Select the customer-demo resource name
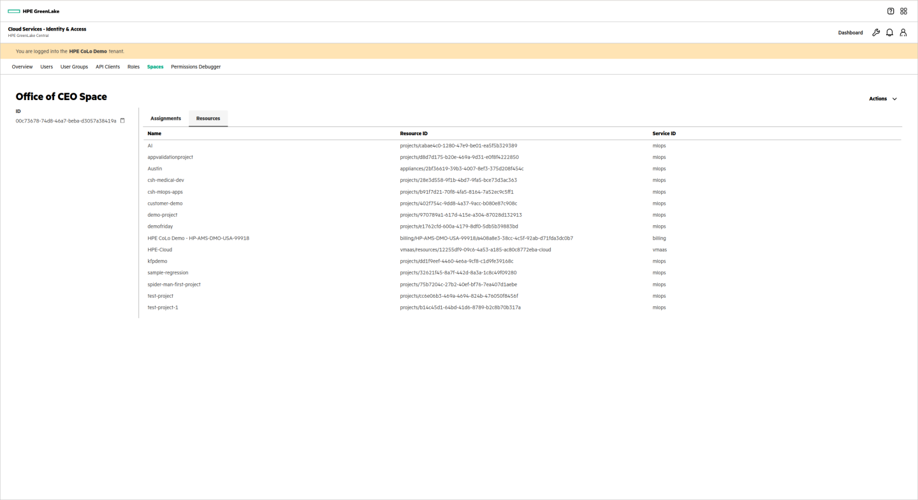This screenshot has width=918, height=500. coord(165,203)
